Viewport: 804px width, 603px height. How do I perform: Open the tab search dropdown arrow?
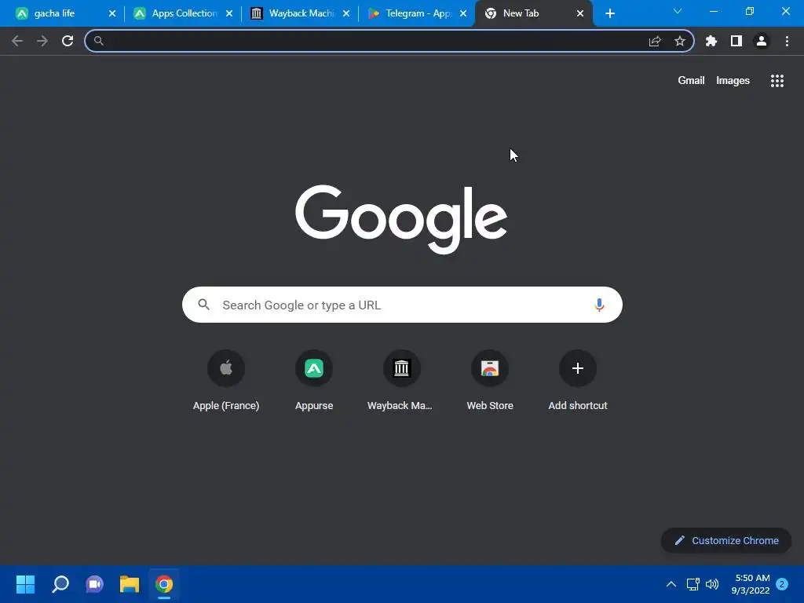pos(678,11)
